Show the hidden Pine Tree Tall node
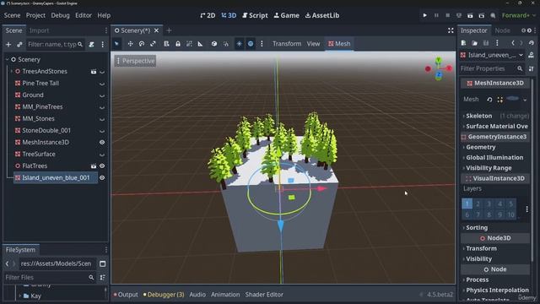The height and width of the screenshot is (304, 540). coord(102,84)
